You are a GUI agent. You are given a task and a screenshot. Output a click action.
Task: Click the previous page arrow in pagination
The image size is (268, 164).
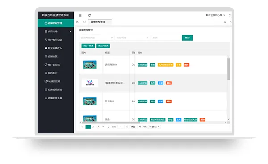[82, 127]
